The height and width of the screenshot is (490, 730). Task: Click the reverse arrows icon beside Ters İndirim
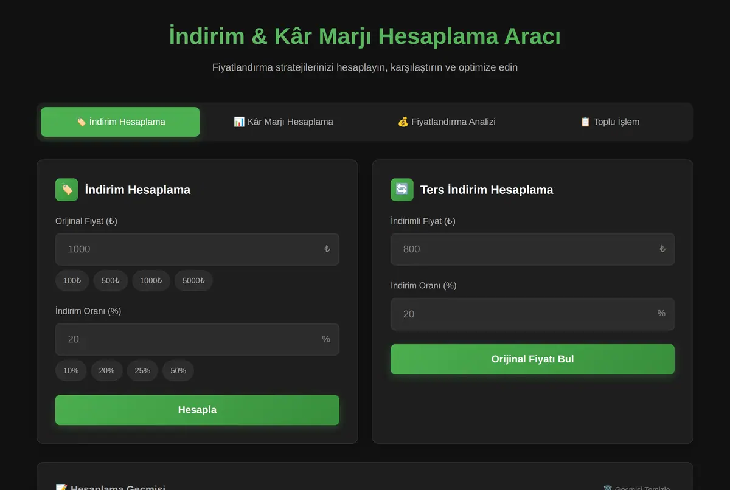pyautogui.click(x=402, y=190)
